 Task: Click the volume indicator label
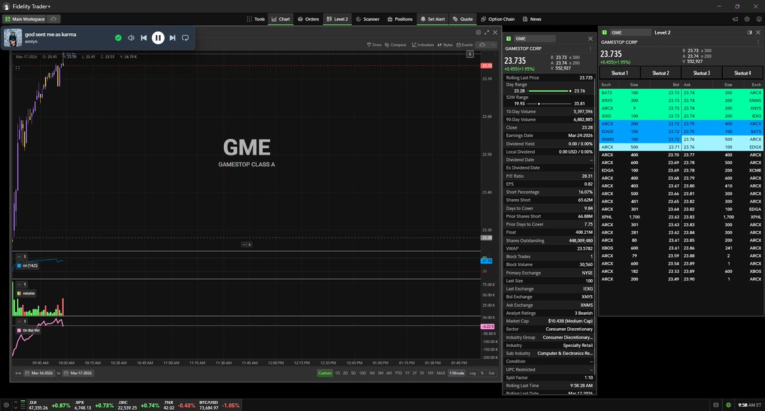pyautogui.click(x=25, y=293)
